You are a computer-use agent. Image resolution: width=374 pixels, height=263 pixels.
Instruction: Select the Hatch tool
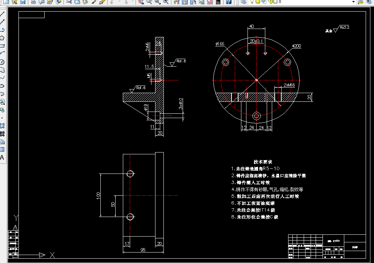point(2,126)
